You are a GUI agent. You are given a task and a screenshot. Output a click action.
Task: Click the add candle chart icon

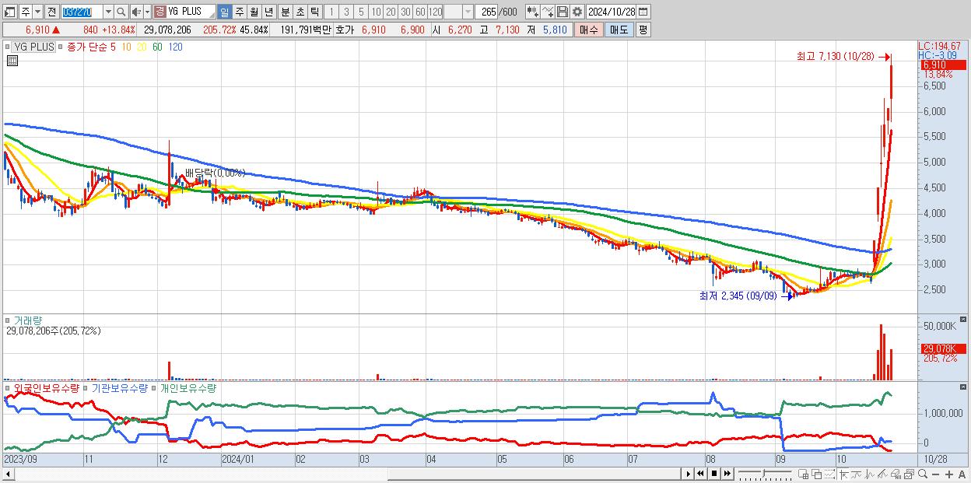point(533,12)
